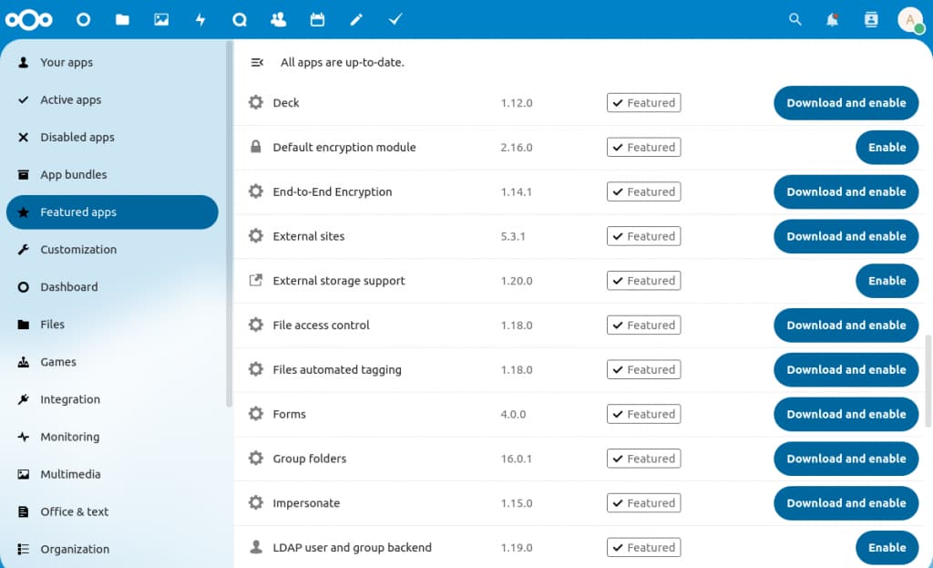Collapse the app navigation sidebar
Viewport: 933px width, 568px height.
(x=256, y=62)
